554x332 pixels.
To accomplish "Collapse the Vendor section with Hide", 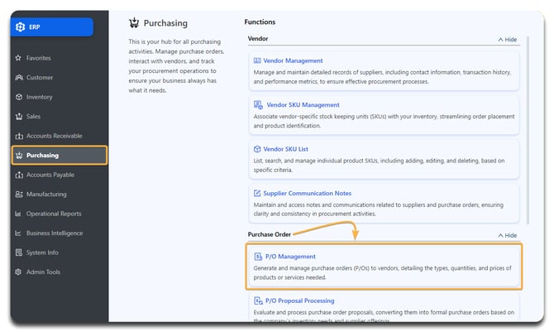I will click(506, 39).
